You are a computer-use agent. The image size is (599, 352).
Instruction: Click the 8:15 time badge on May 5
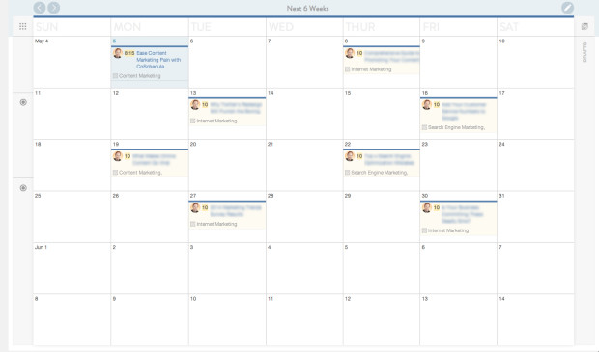point(129,53)
